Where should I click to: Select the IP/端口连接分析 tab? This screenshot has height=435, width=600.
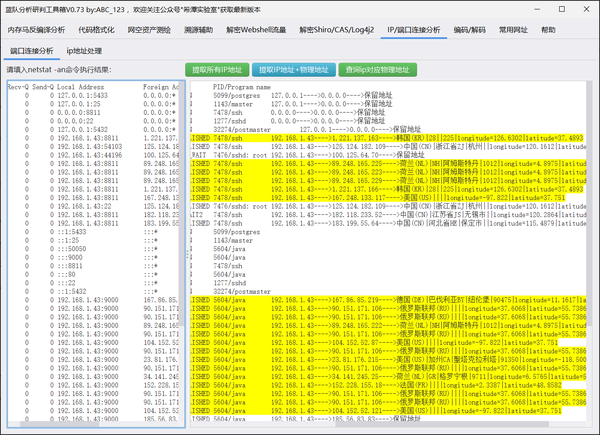coord(413,29)
